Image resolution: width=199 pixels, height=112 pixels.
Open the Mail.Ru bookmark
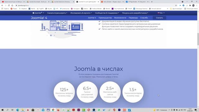pos(32,9)
